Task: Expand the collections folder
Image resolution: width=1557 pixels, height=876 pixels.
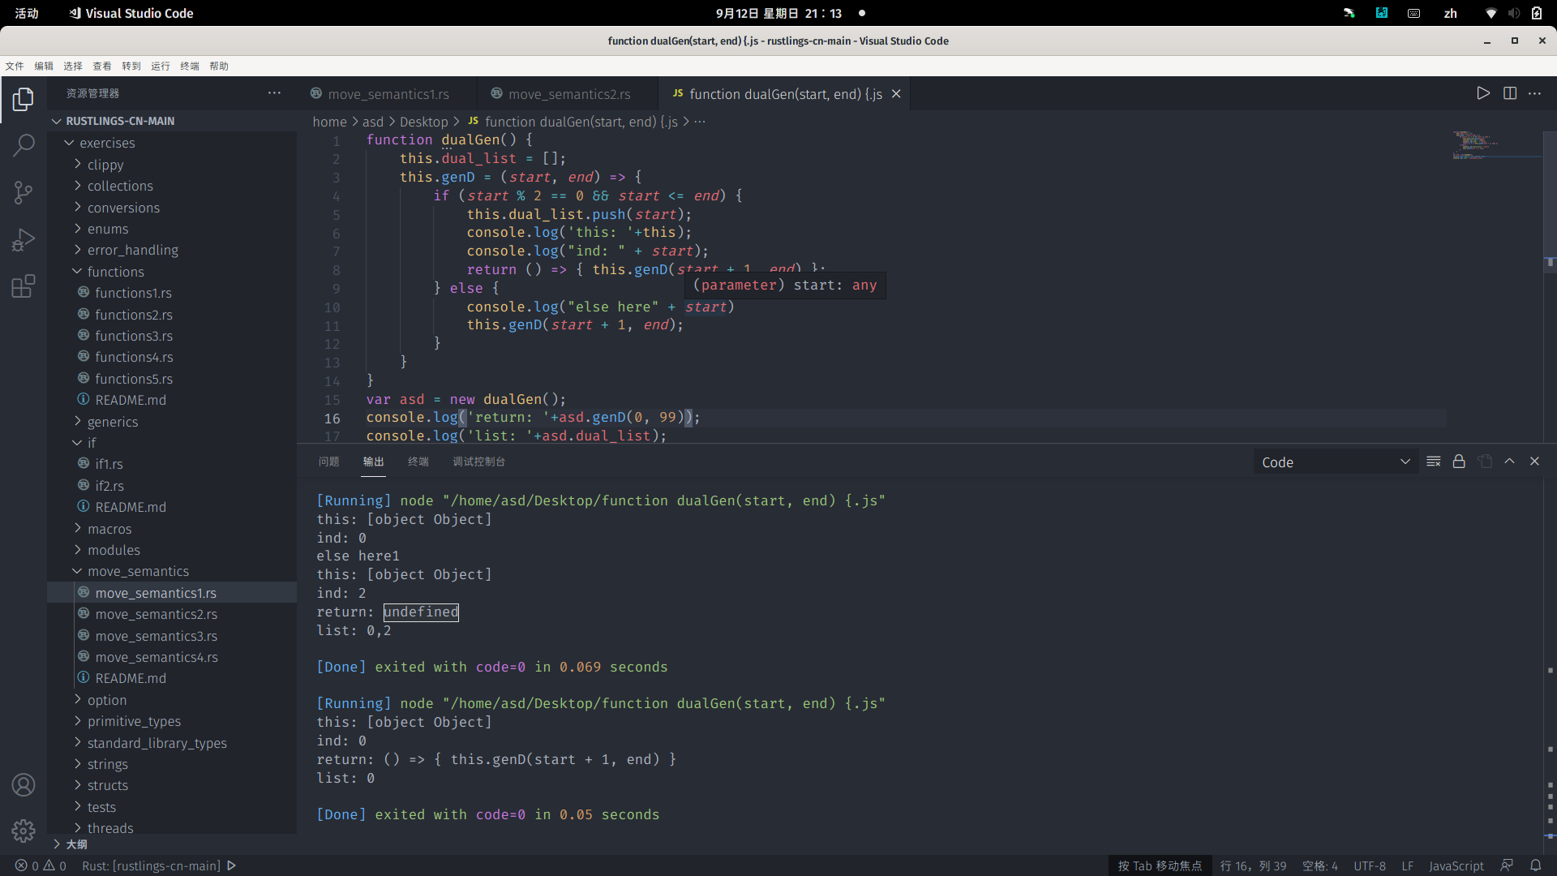Action: tap(172, 186)
